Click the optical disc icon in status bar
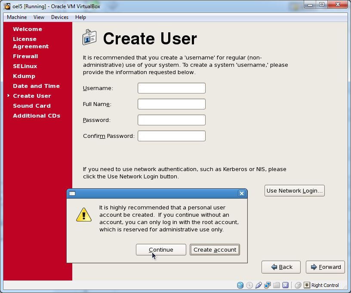351x293 pixels. point(249,285)
